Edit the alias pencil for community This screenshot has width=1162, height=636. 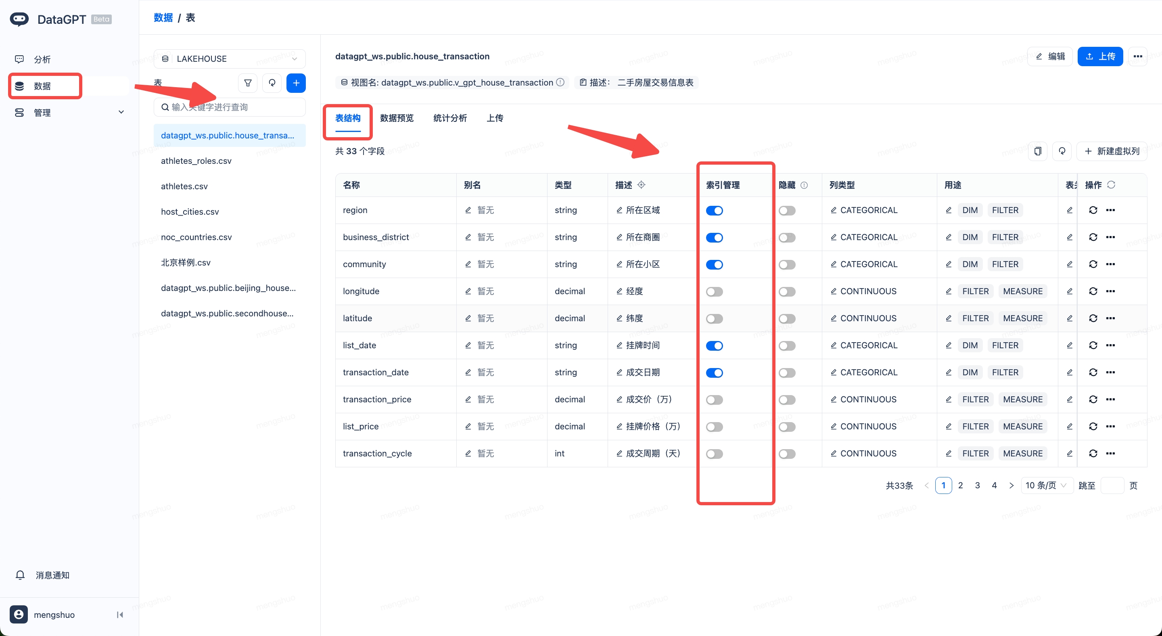(468, 264)
